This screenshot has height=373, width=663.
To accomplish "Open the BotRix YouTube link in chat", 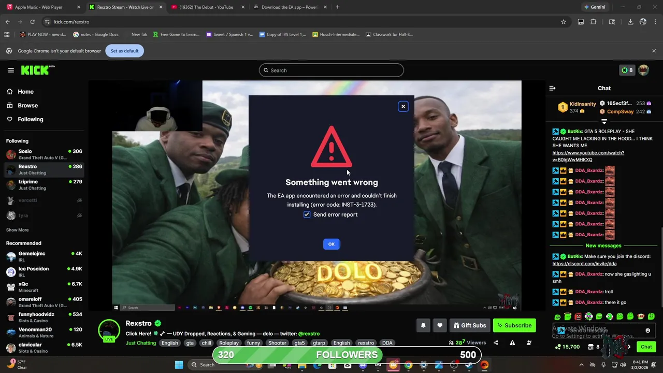I will click(x=588, y=156).
